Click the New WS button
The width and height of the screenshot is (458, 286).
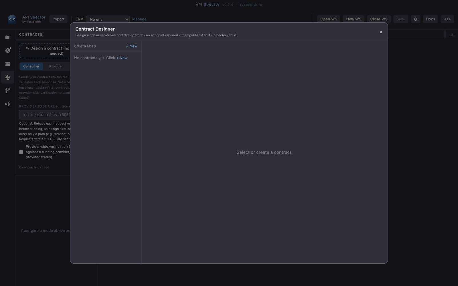click(x=354, y=19)
